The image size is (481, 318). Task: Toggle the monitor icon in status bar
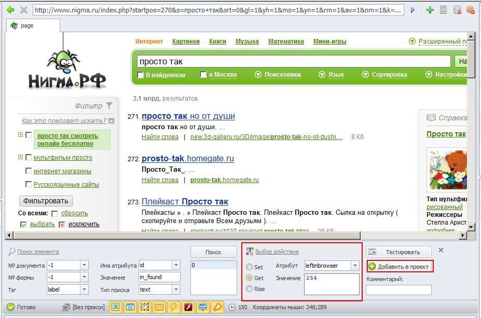tap(203, 307)
